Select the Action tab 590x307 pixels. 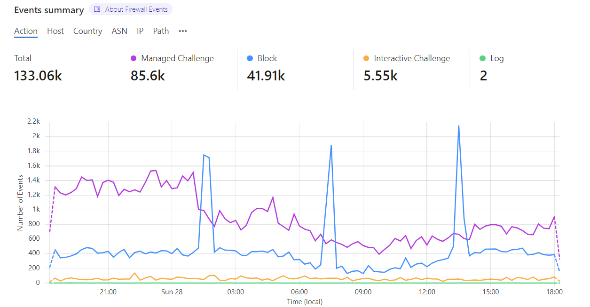point(26,31)
